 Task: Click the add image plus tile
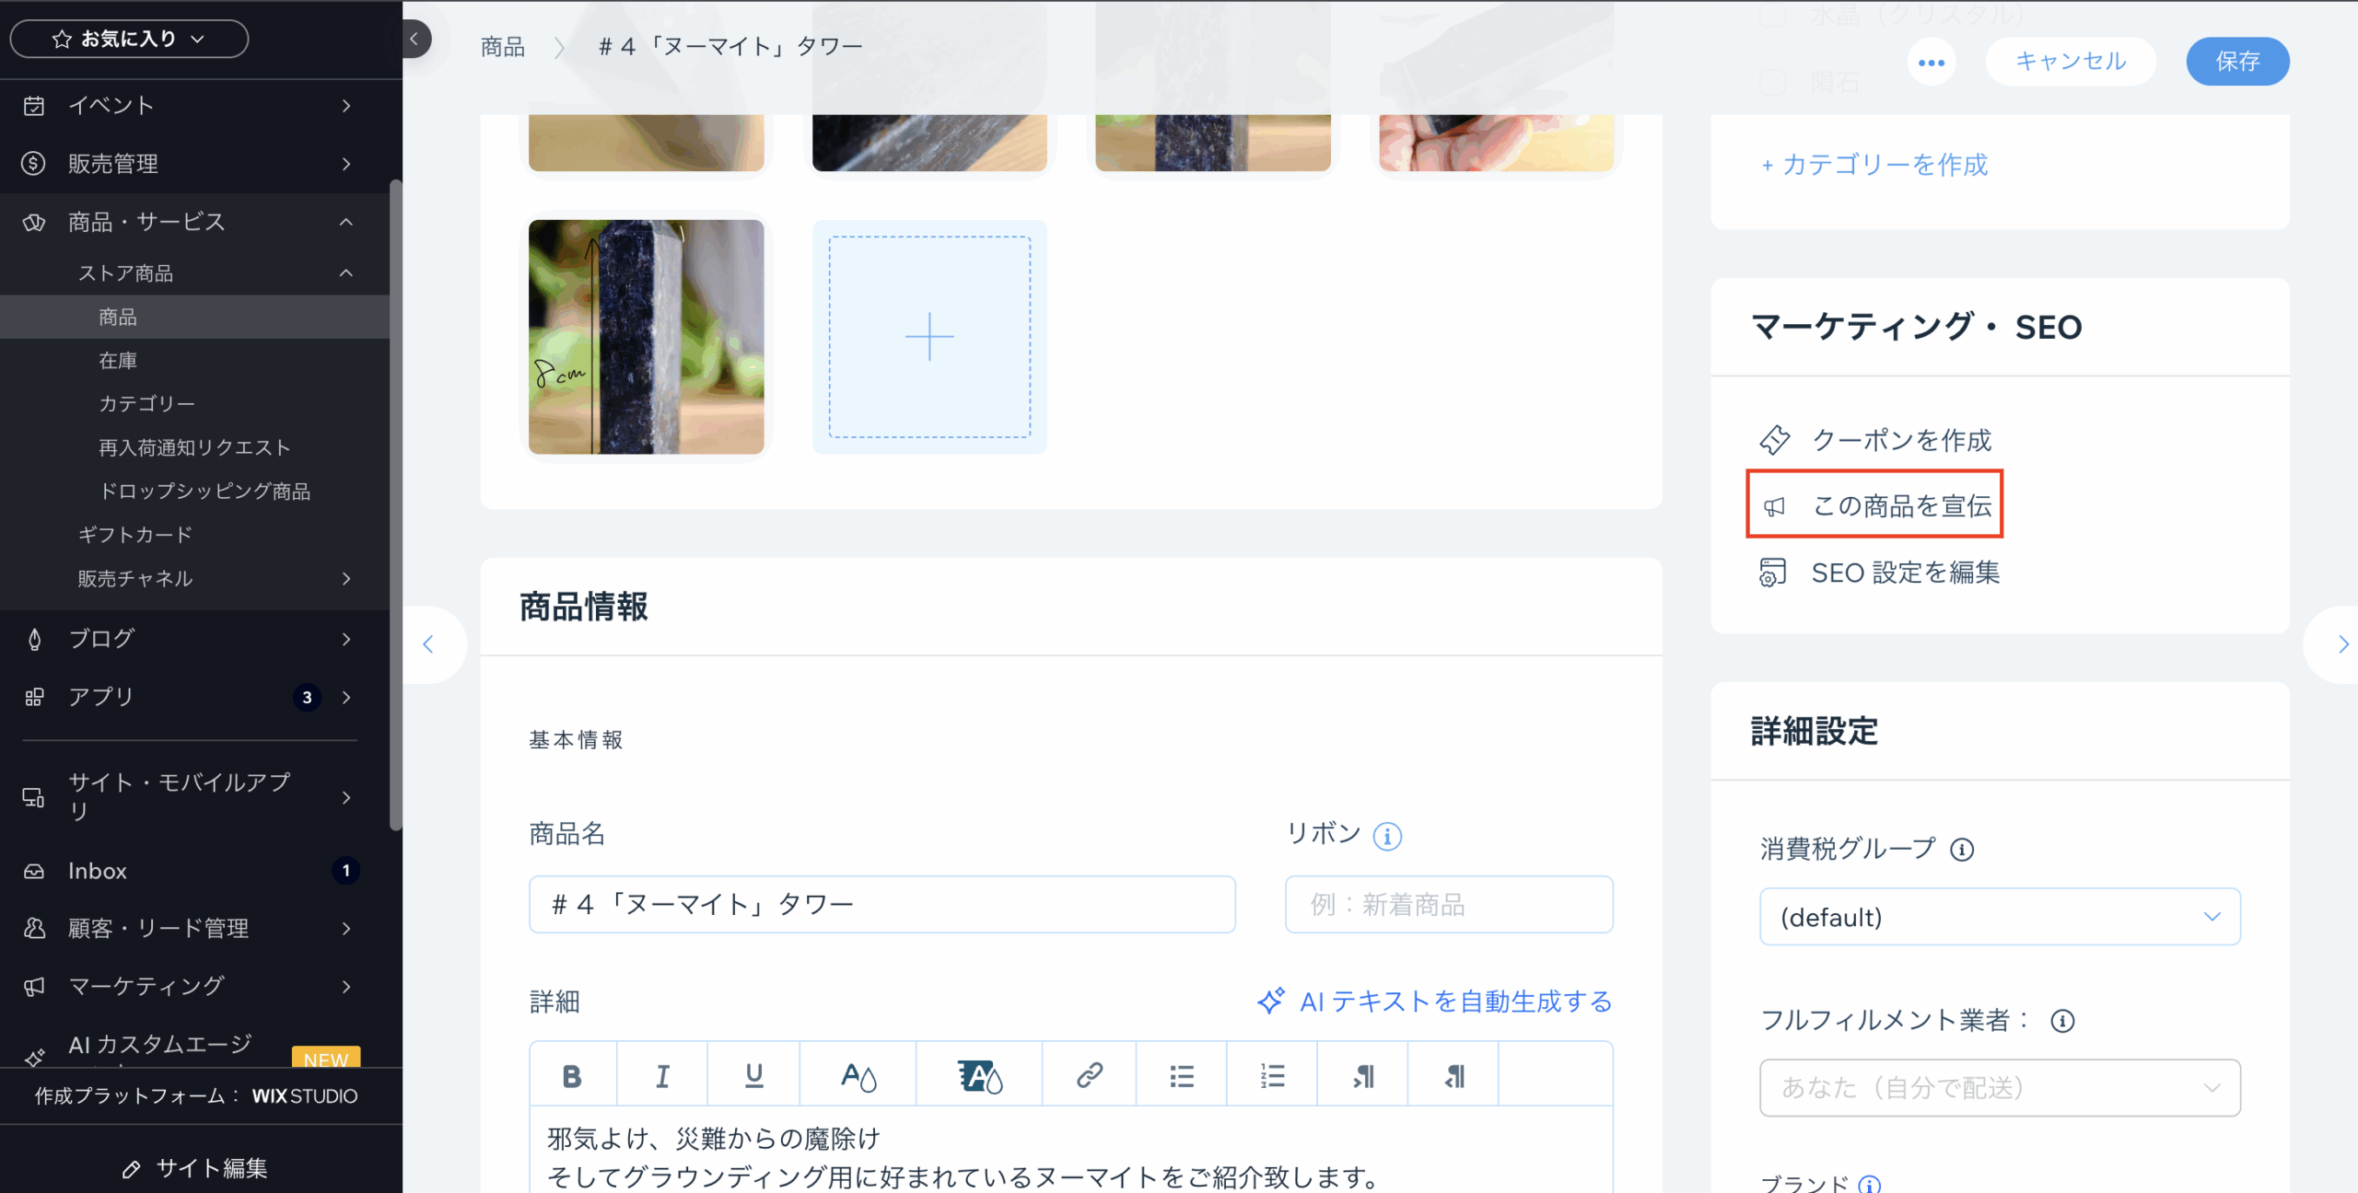click(x=929, y=337)
